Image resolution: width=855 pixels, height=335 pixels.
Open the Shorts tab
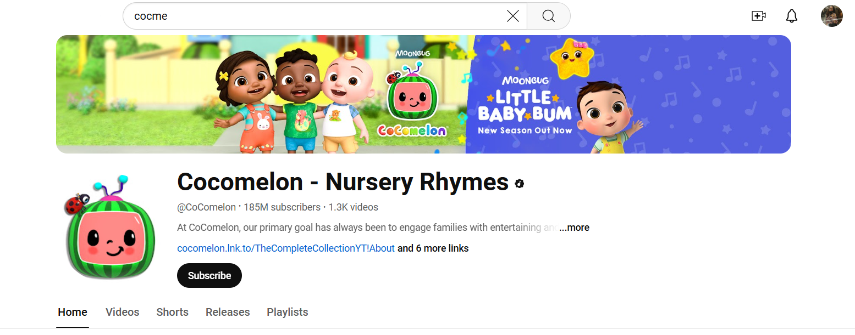(x=172, y=312)
